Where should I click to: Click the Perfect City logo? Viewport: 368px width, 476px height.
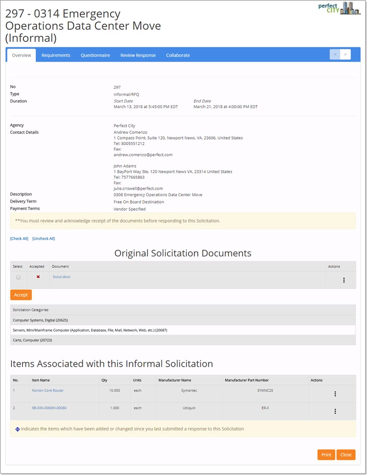[339, 8]
